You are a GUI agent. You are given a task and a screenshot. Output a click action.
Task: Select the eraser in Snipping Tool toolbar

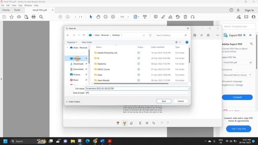click(x=131, y=123)
